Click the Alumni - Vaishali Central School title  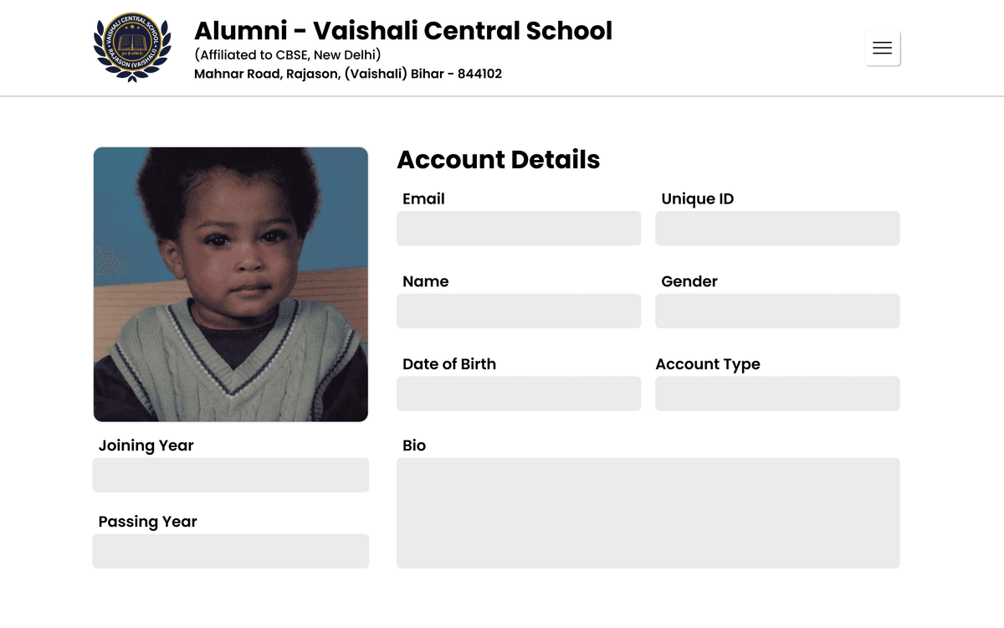coord(403,31)
